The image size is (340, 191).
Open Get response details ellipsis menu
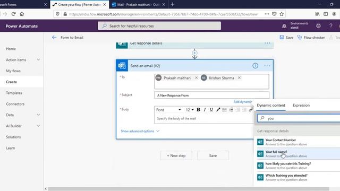[267, 43]
